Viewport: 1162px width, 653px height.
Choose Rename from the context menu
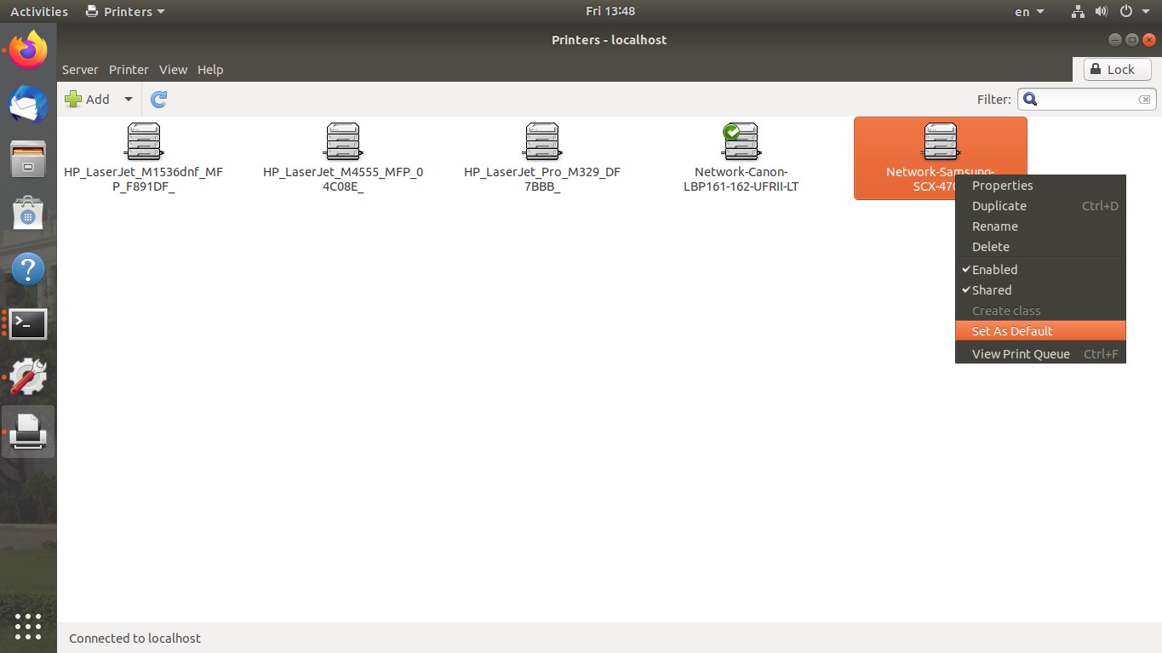tap(1040, 226)
